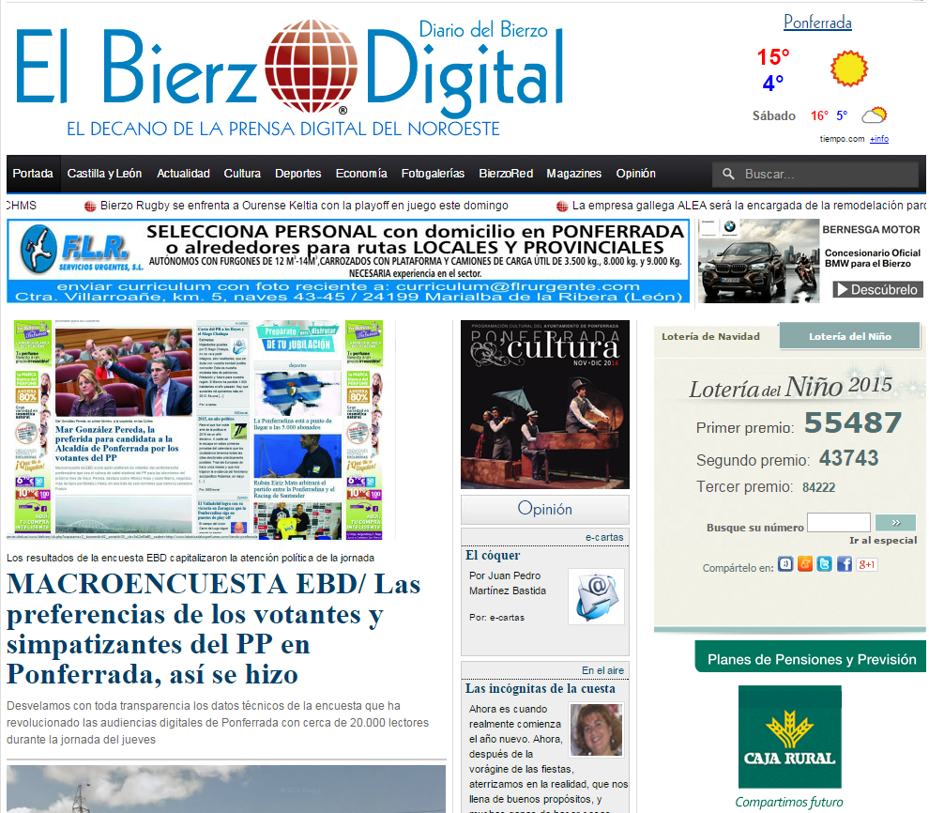Open the Economía section
Image resolution: width=929 pixels, height=813 pixels.
(361, 174)
